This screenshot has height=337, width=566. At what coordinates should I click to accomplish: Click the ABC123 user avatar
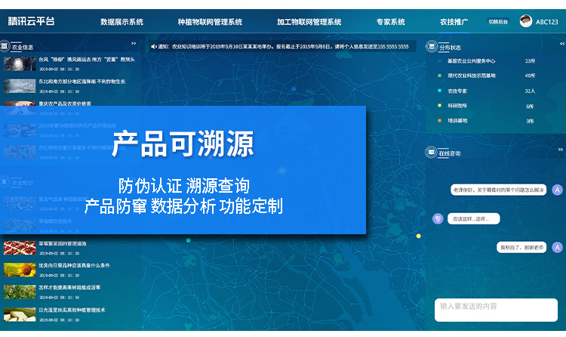526,22
